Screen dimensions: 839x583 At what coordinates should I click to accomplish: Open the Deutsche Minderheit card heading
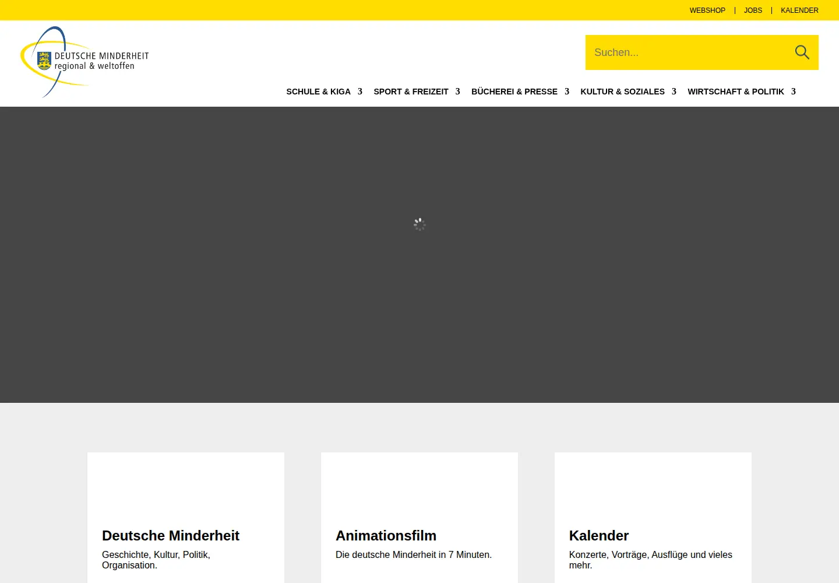pyautogui.click(x=171, y=535)
